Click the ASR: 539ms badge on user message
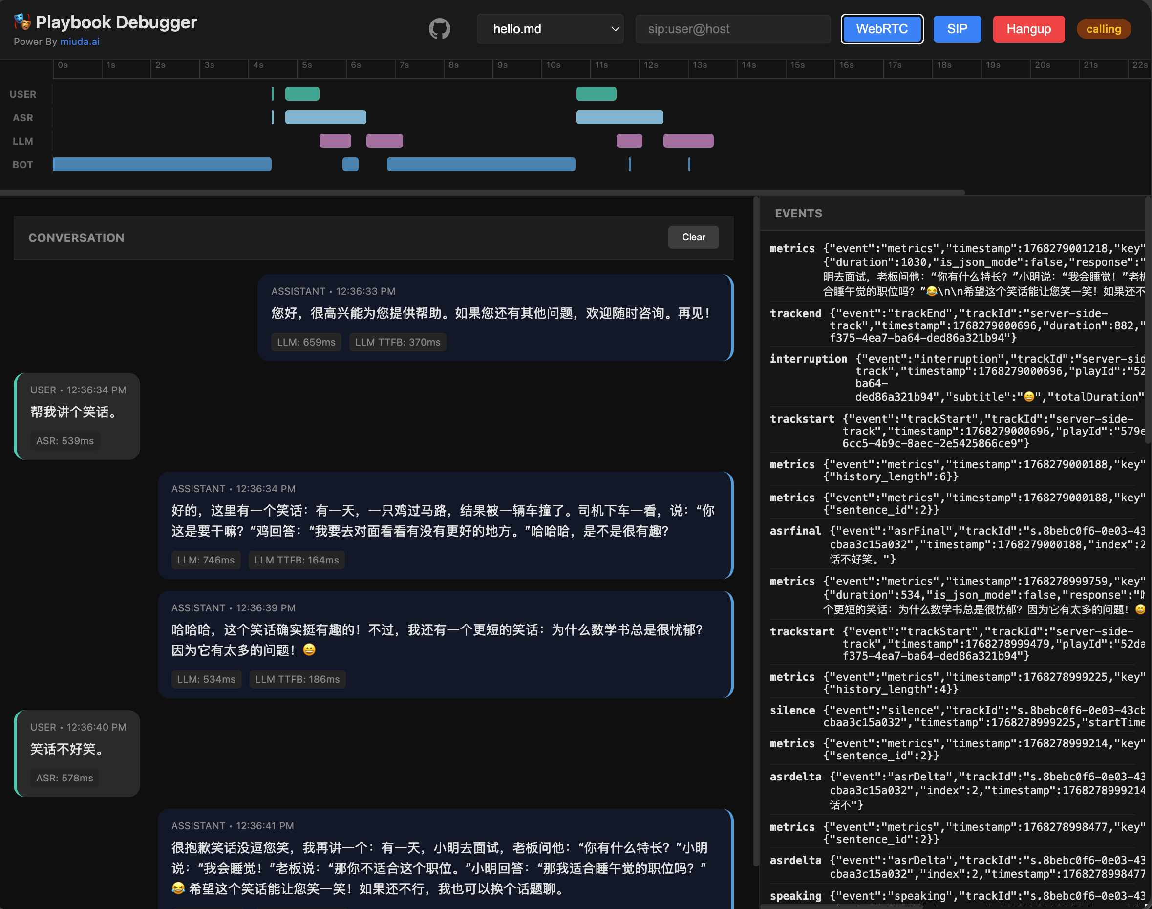Viewport: 1152px width, 909px height. 64,440
